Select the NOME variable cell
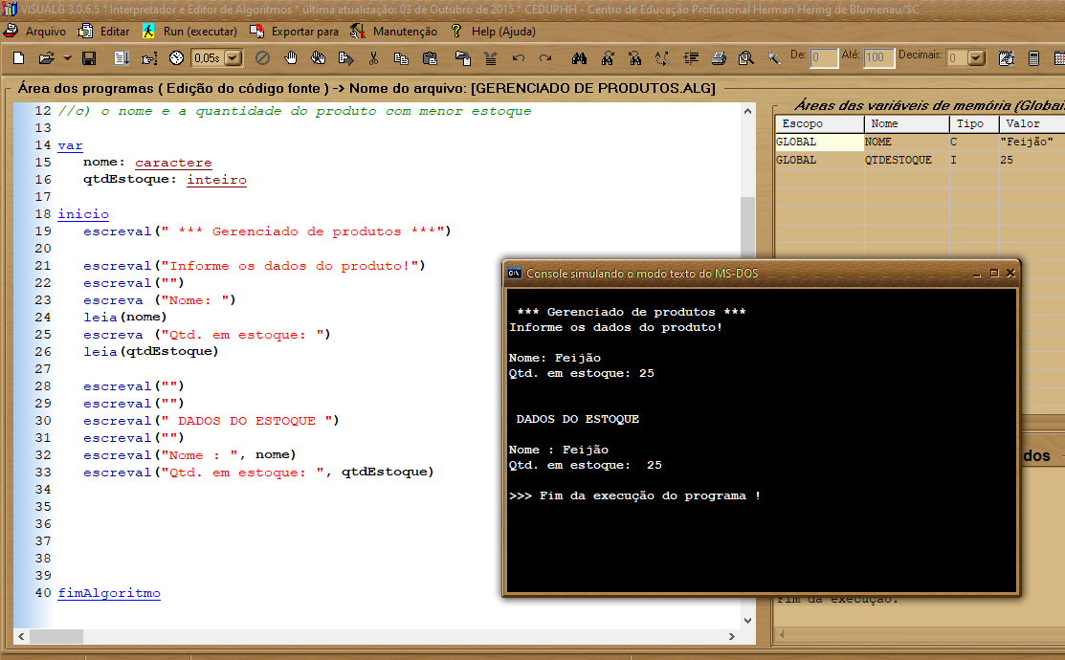This screenshot has height=660, width=1065. click(x=907, y=142)
